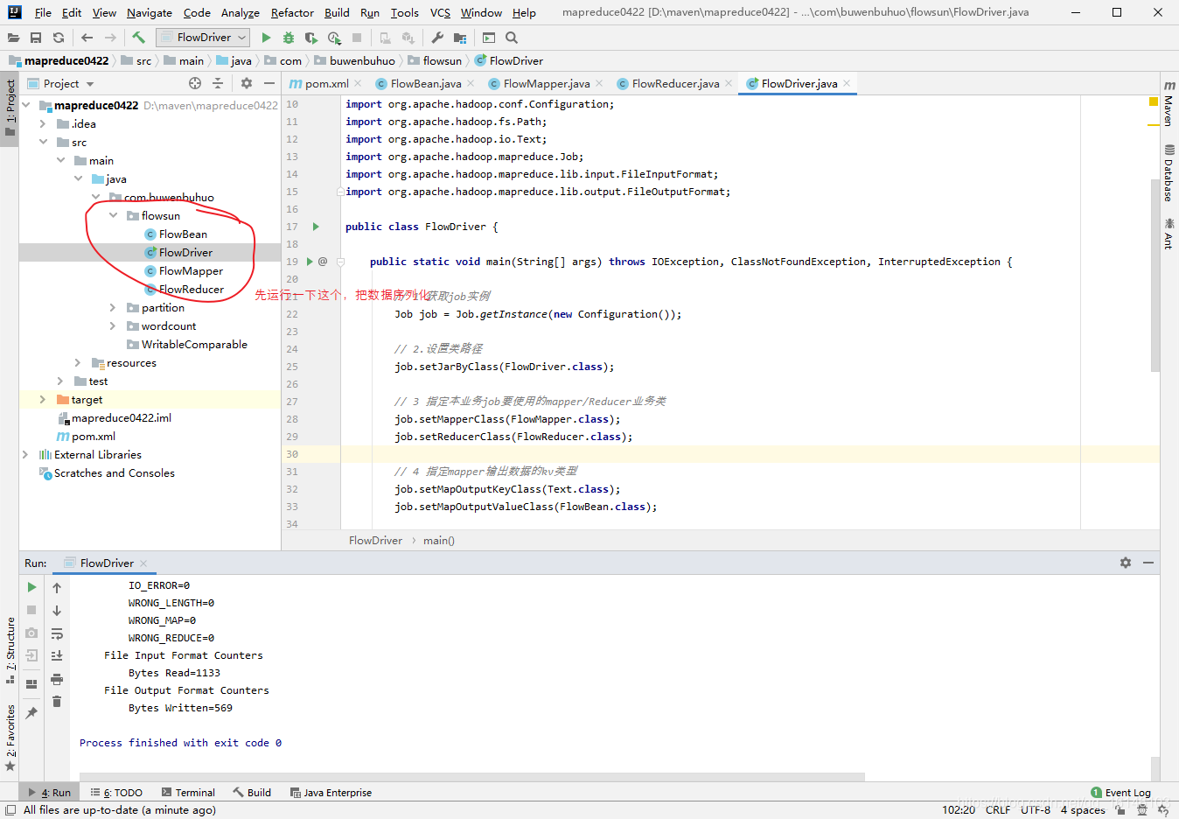Click the Open folder toolbar icon
This screenshot has width=1179, height=819.
[13, 38]
